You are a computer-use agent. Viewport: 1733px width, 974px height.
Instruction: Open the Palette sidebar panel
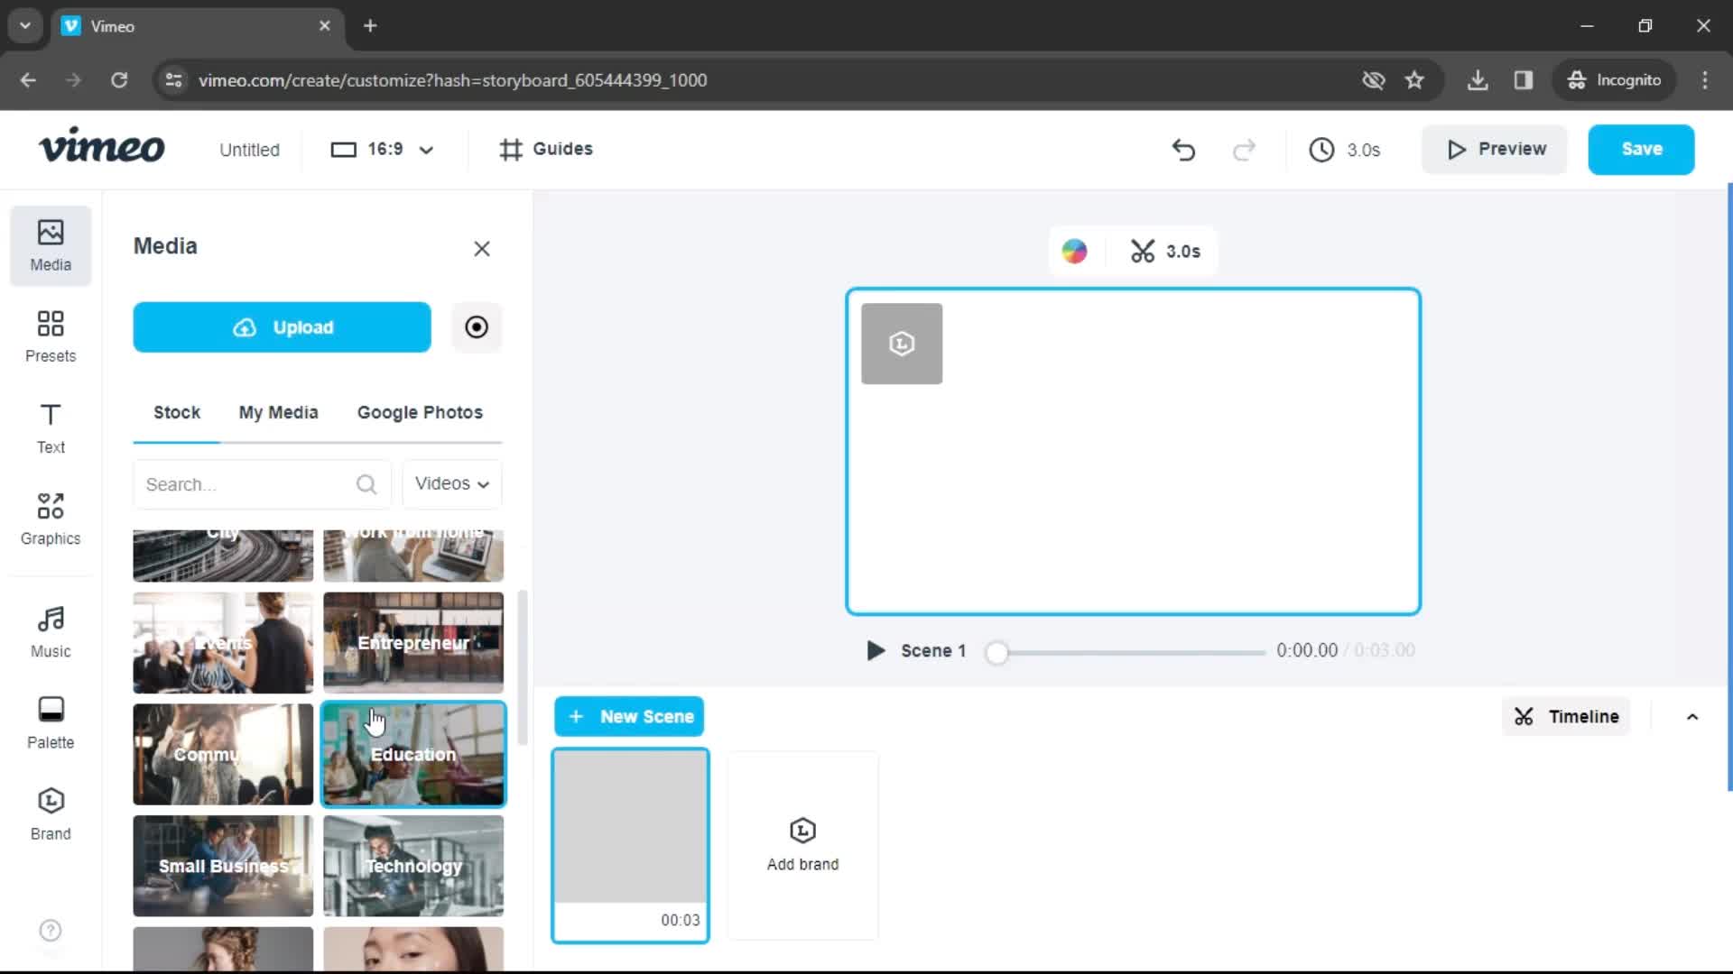point(51,722)
